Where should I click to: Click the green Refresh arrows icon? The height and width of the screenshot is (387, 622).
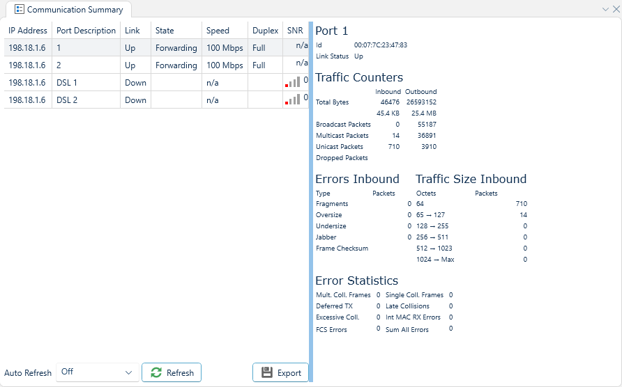[x=156, y=372]
